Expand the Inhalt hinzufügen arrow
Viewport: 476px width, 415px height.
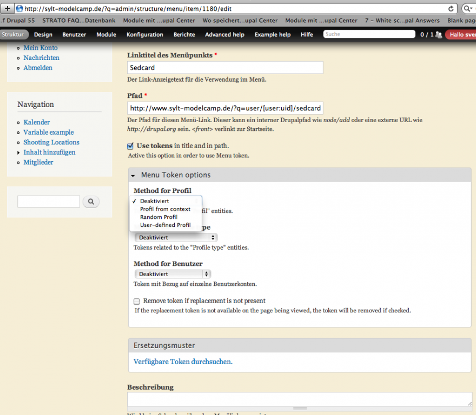click(19, 153)
